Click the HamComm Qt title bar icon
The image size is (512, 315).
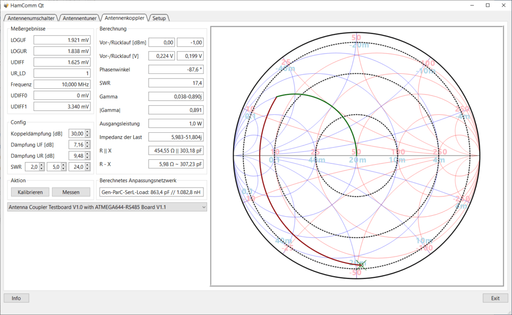click(x=6, y=5)
